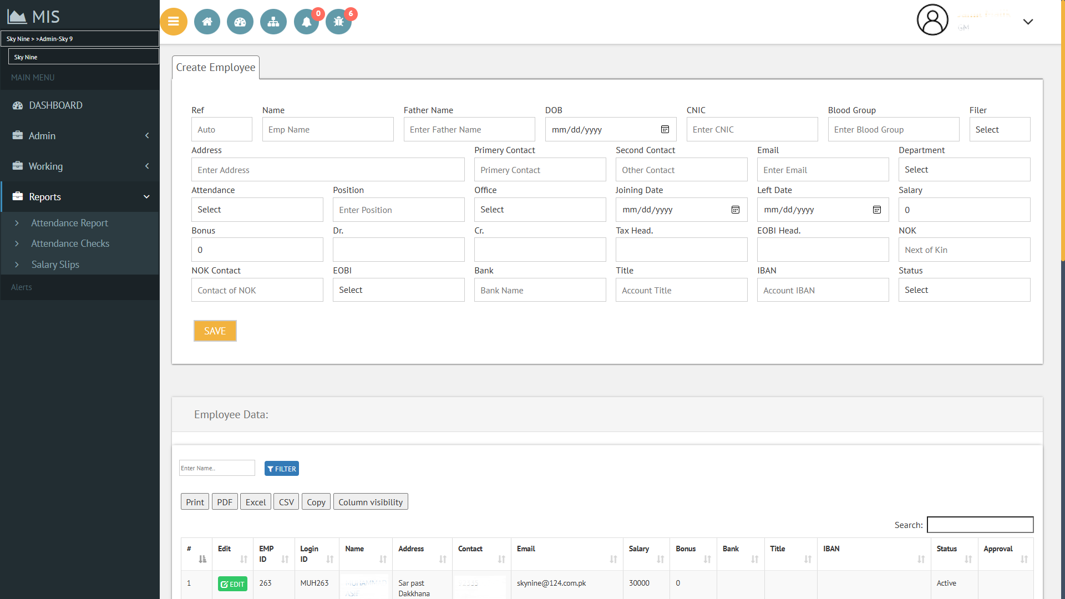Click the Primery Contact field
Viewport: 1065px width, 599px height.
(x=540, y=170)
